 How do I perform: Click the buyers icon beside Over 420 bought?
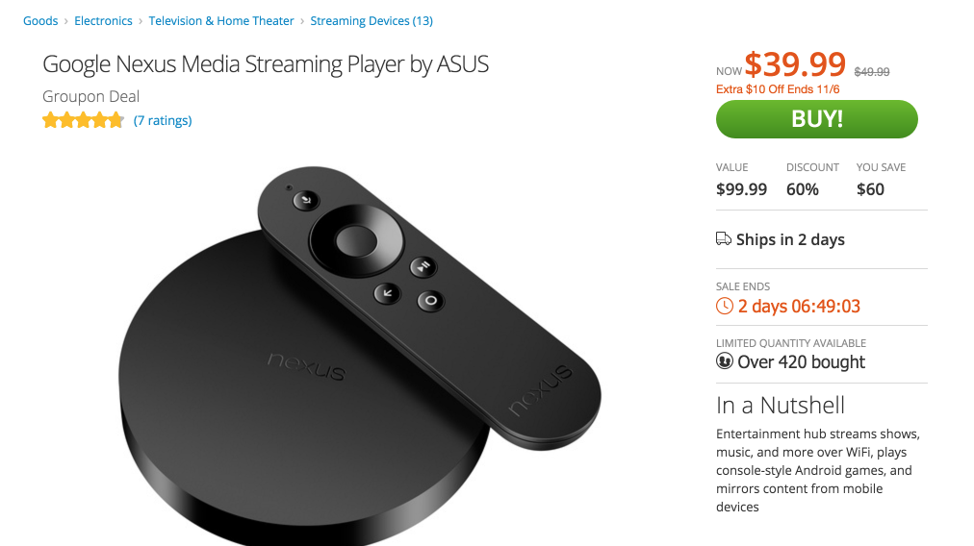pyautogui.click(x=725, y=361)
